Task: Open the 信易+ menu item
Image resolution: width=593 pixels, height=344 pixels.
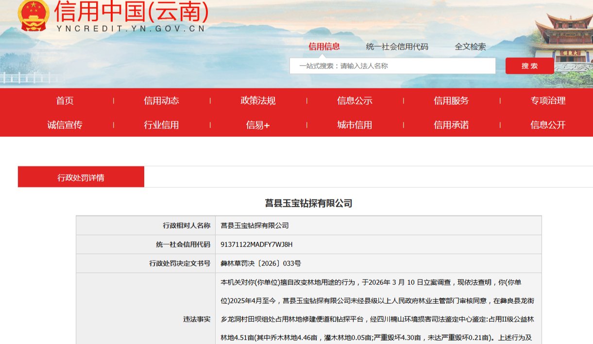Action: click(x=258, y=125)
